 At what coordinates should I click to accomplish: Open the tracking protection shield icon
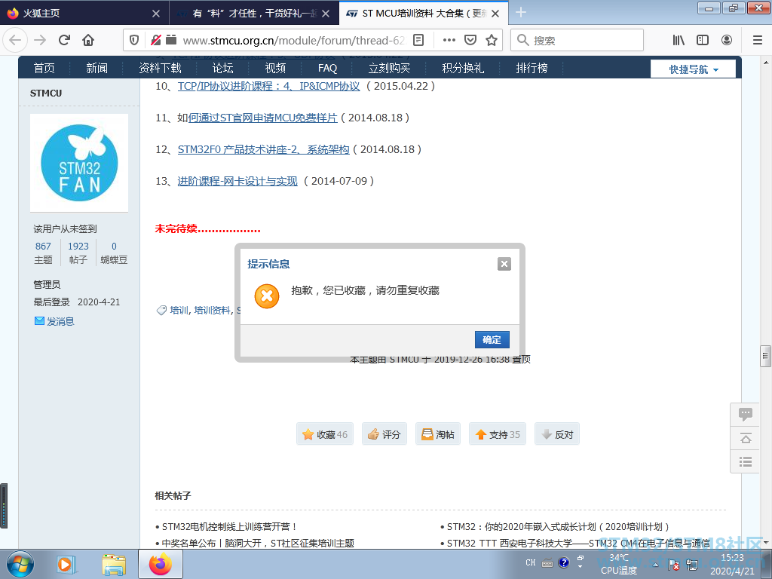134,41
